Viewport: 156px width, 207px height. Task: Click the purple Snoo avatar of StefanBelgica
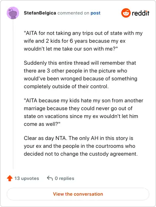(x=13, y=13)
